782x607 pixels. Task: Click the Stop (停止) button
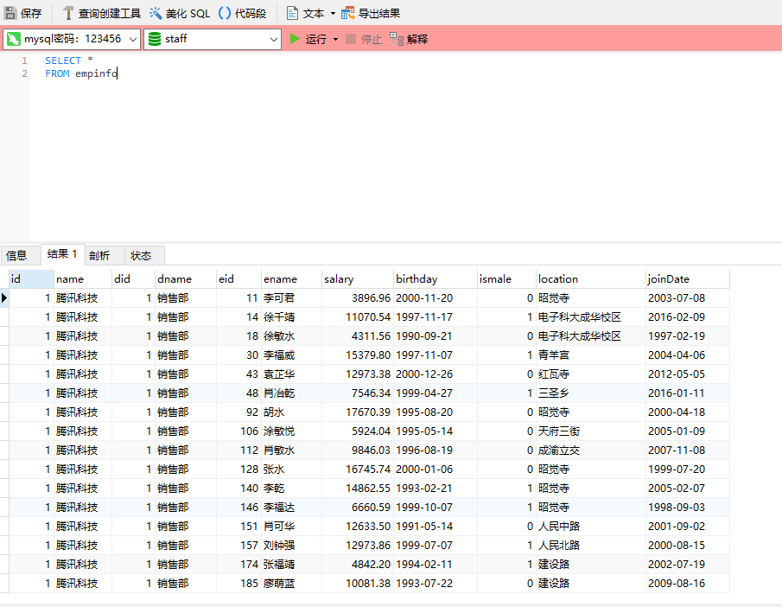(364, 39)
